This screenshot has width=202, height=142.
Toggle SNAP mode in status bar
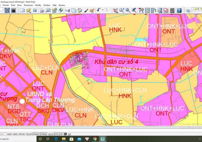9,134
